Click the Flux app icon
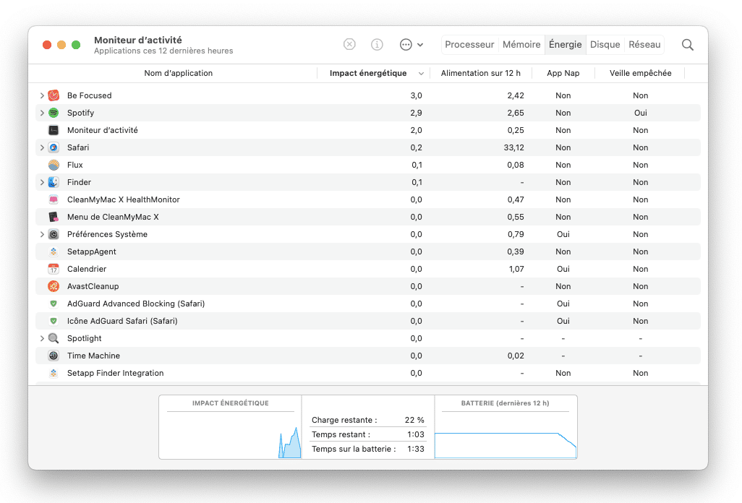 54,165
